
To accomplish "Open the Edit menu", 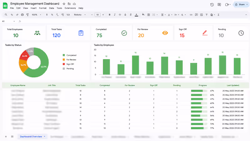I will pyautogui.click(x=18, y=8).
